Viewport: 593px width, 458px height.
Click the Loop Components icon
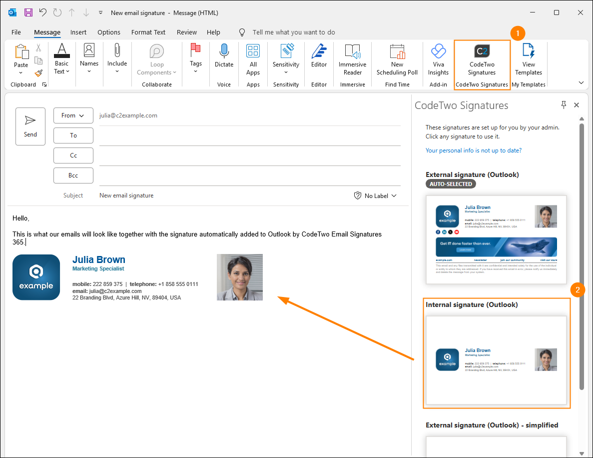[156, 51]
